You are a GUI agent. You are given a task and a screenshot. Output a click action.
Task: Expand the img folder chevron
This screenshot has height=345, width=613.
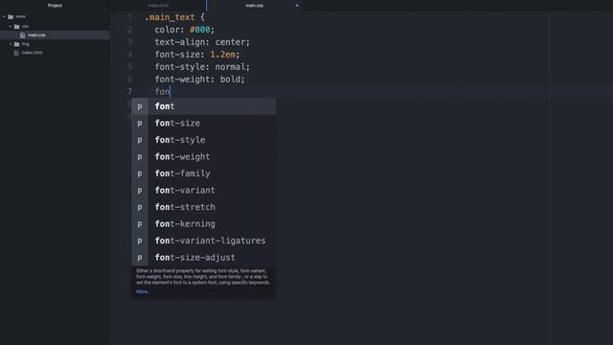11,44
